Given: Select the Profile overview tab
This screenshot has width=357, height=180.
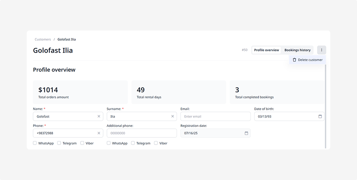Looking at the screenshot, I should click(266, 50).
